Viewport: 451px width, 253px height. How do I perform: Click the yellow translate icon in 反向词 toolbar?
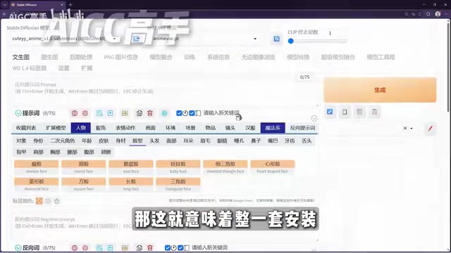coord(125,248)
